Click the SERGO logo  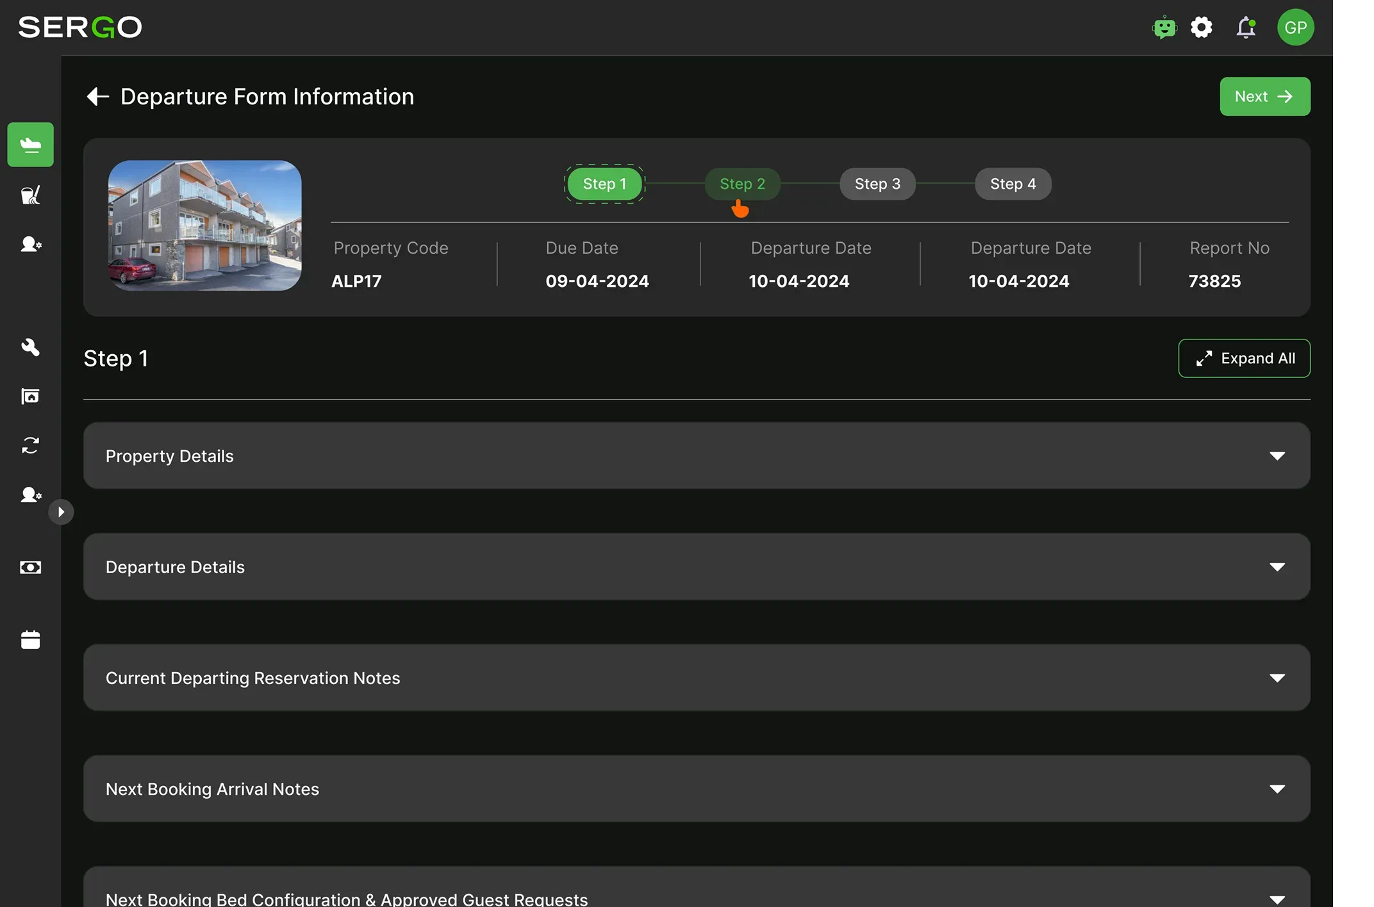point(80,28)
